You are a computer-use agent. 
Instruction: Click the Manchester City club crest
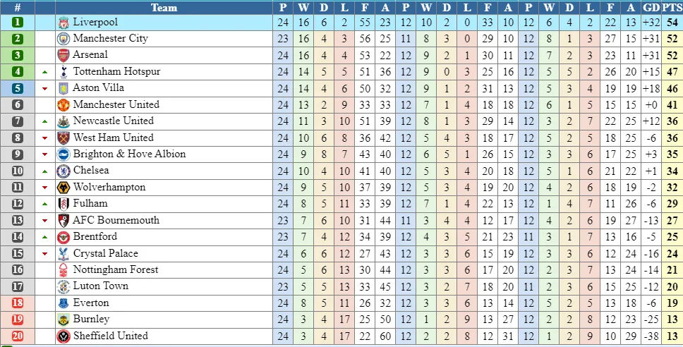coord(64,39)
